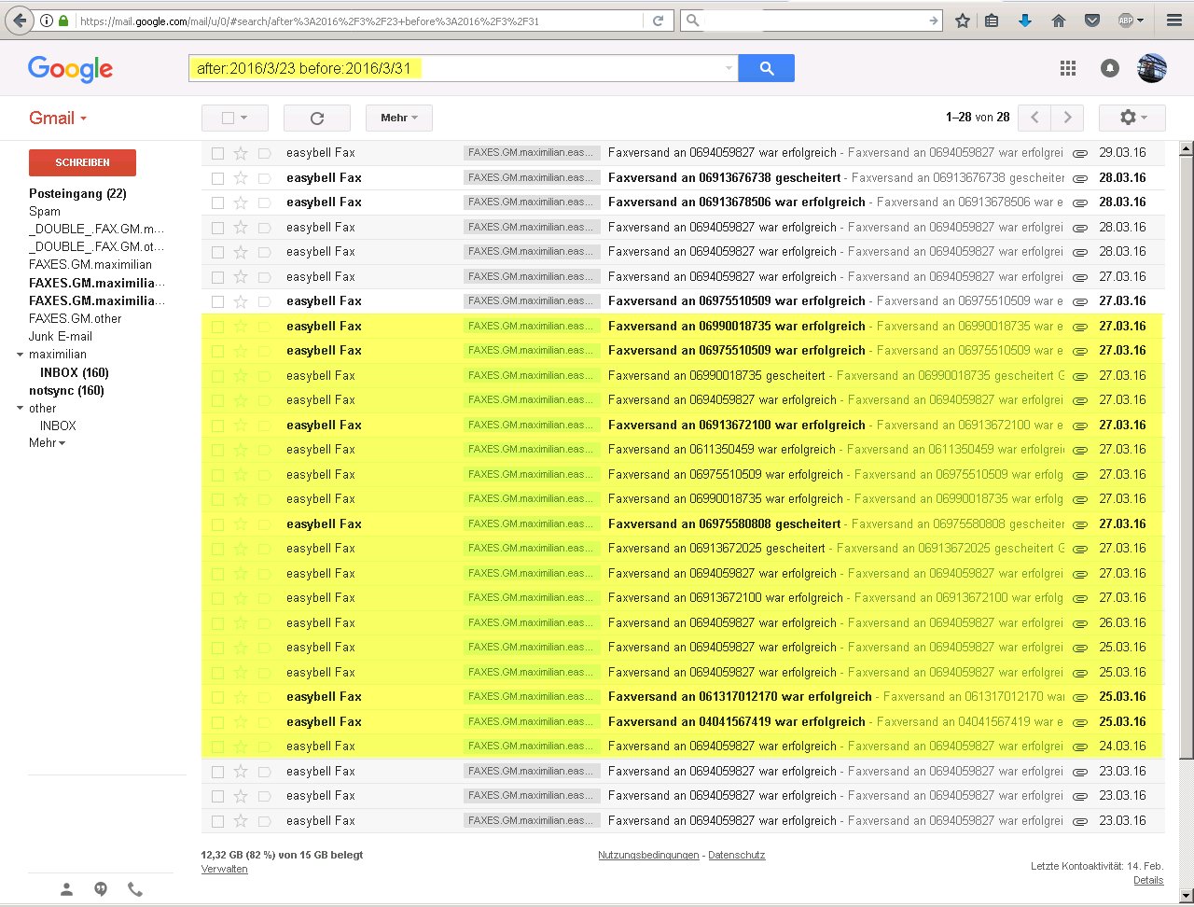Viewport: 1194px width, 907px height.
Task: Open Posteingang (22) folder
Action: pyautogui.click(x=77, y=194)
